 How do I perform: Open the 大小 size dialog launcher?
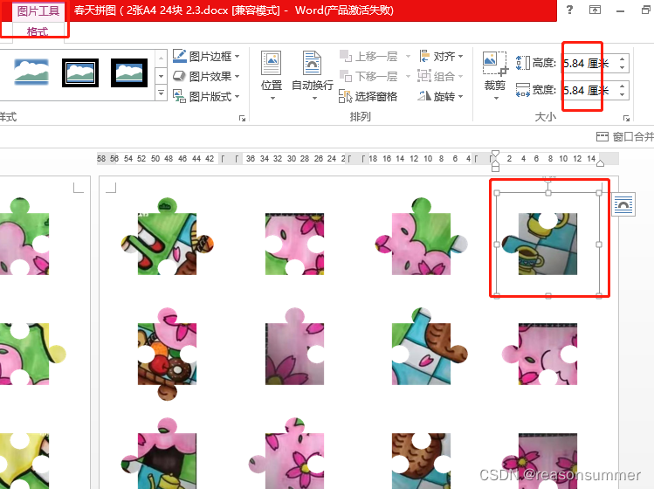[x=626, y=119]
